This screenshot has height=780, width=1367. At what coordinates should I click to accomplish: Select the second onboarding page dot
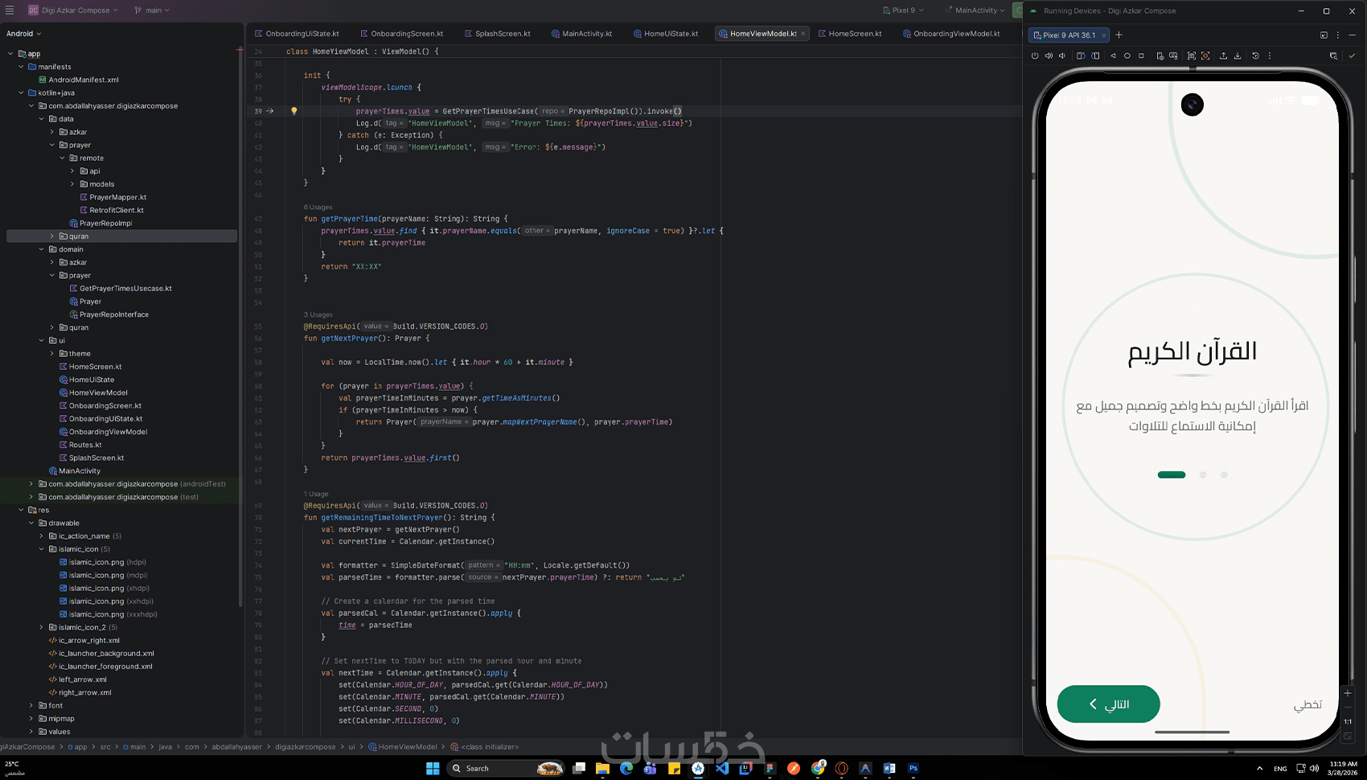1203,475
